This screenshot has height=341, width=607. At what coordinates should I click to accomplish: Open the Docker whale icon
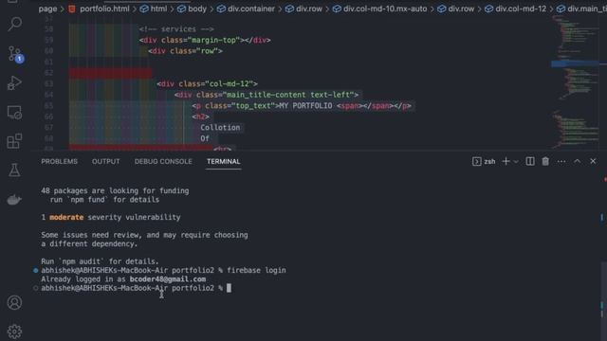[x=14, y=200]
